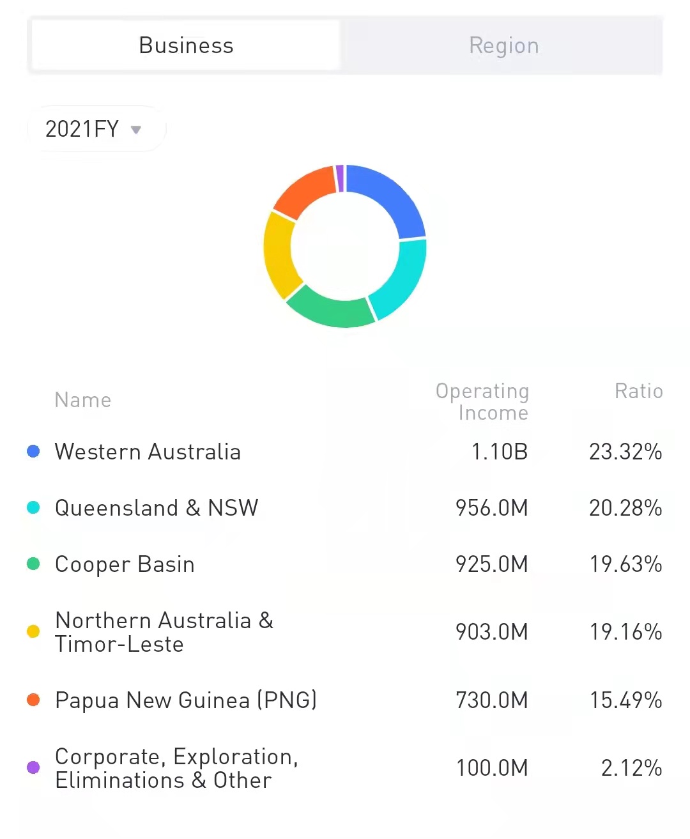Click the 23.32% ratio value

click(625, 452)
